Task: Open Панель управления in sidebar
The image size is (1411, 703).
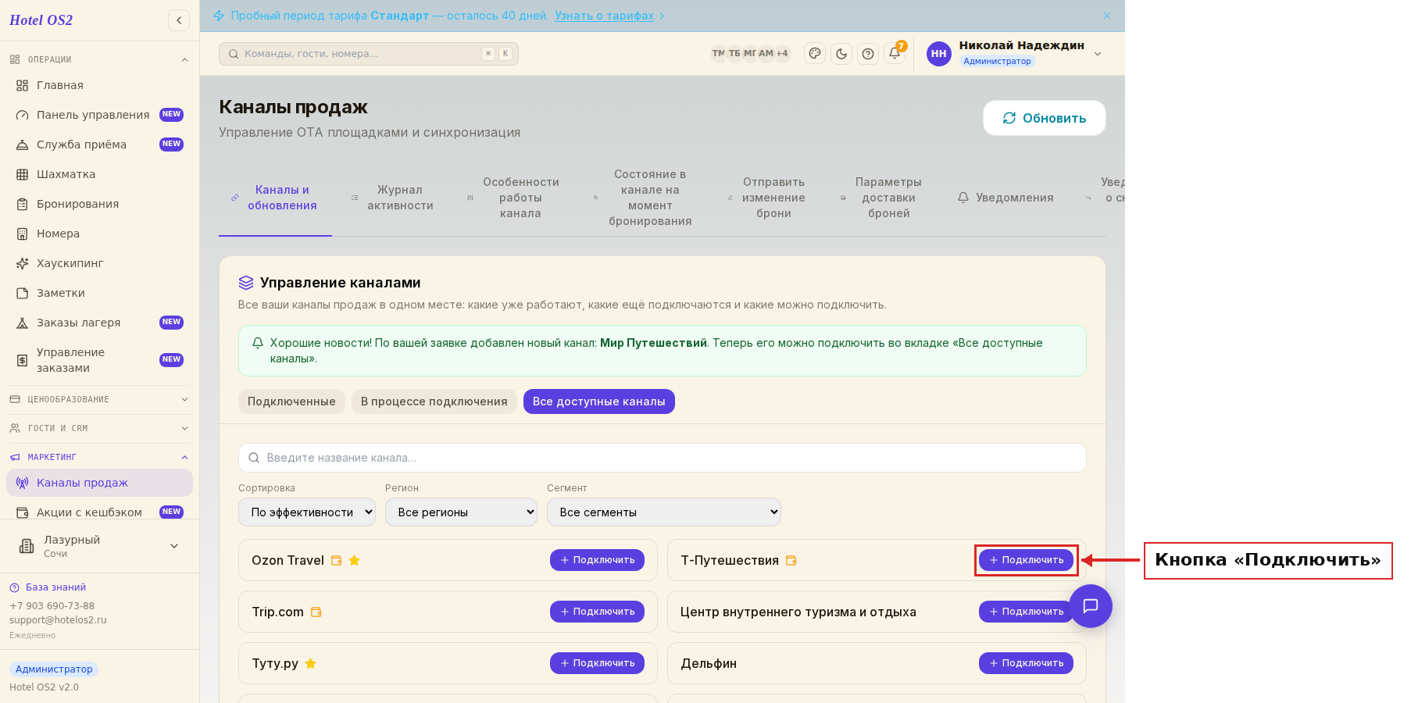Action: click(x=99, y=115)
